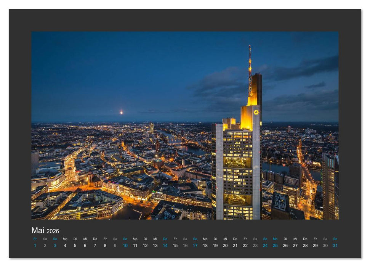Click the grayed-out Saturday date 9
Image resolution: width=370 pixels, height=267 pixels.
click(x=115, y=245)
